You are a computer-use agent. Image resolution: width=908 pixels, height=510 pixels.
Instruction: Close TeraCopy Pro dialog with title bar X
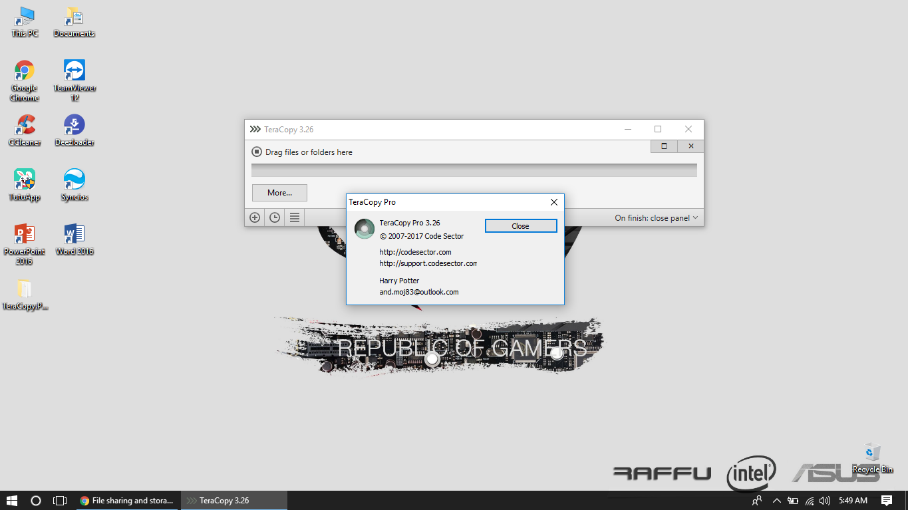(x=553, y=202)
